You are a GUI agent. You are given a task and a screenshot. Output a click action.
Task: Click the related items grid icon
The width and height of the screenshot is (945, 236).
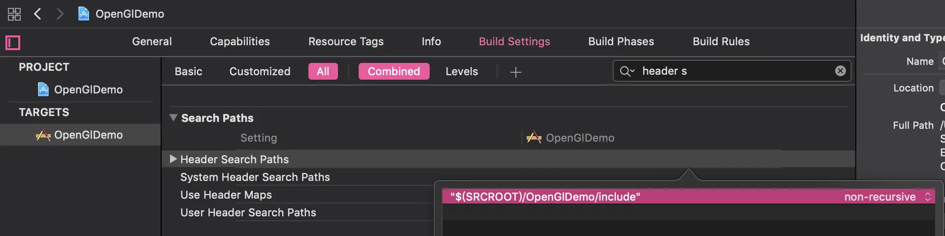(x=14, y=14)
